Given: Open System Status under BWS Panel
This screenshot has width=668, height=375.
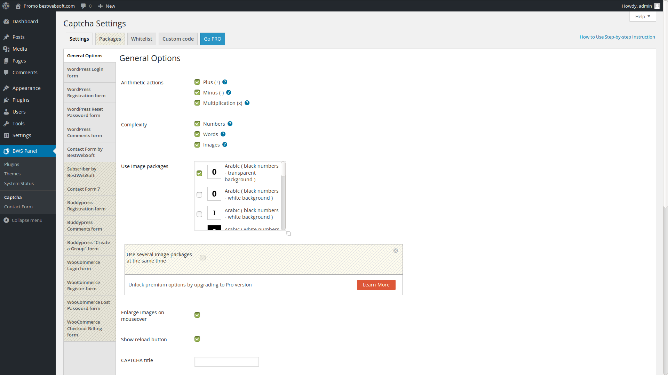Looking at the screenshot, I should pos(19,183).
